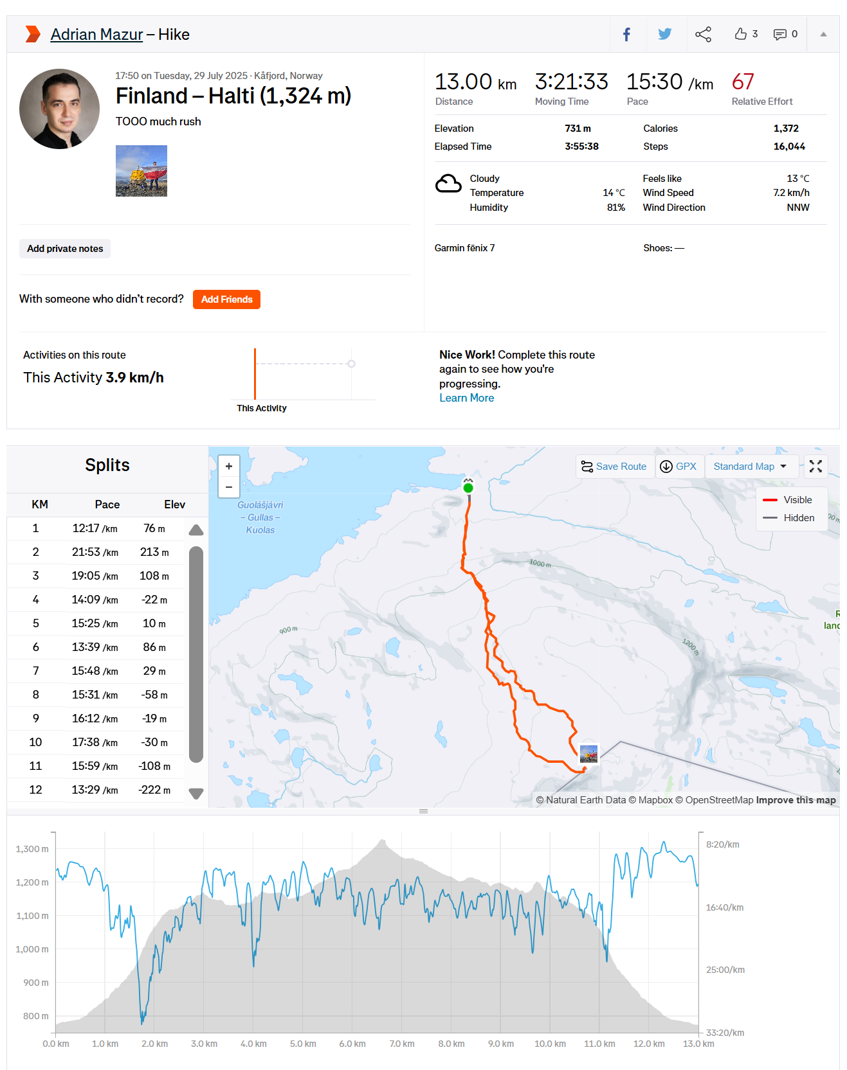Download GPX via the download icon
The width and height of the screenshot is (847, 1070).
667,466
